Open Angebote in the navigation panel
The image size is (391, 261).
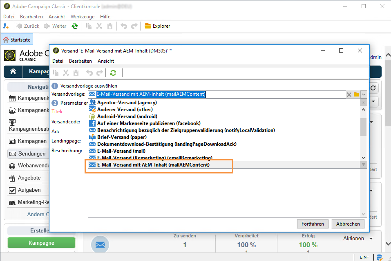pos(25,178)
